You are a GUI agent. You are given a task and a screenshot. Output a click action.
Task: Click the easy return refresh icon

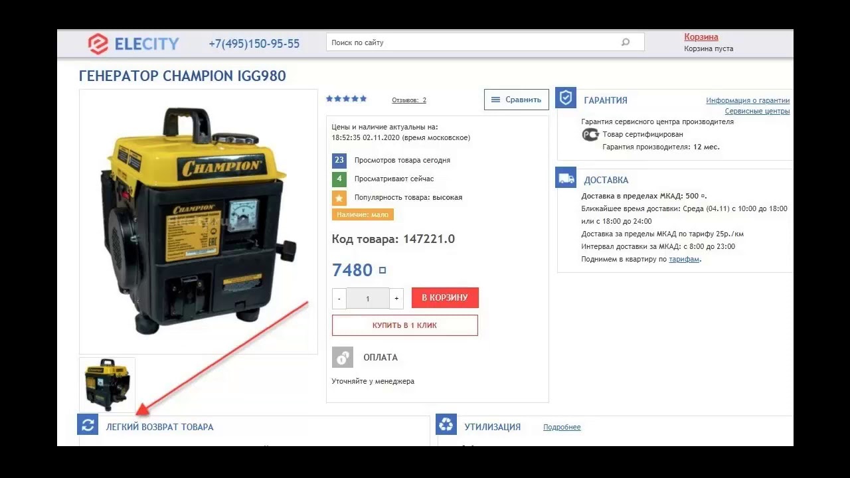(x=88, y=426)
